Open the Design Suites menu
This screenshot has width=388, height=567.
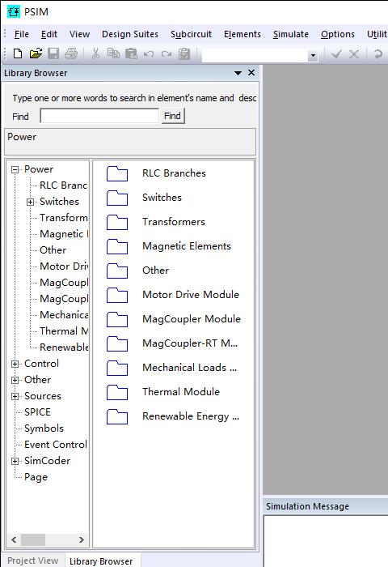[x=130, y=34]
